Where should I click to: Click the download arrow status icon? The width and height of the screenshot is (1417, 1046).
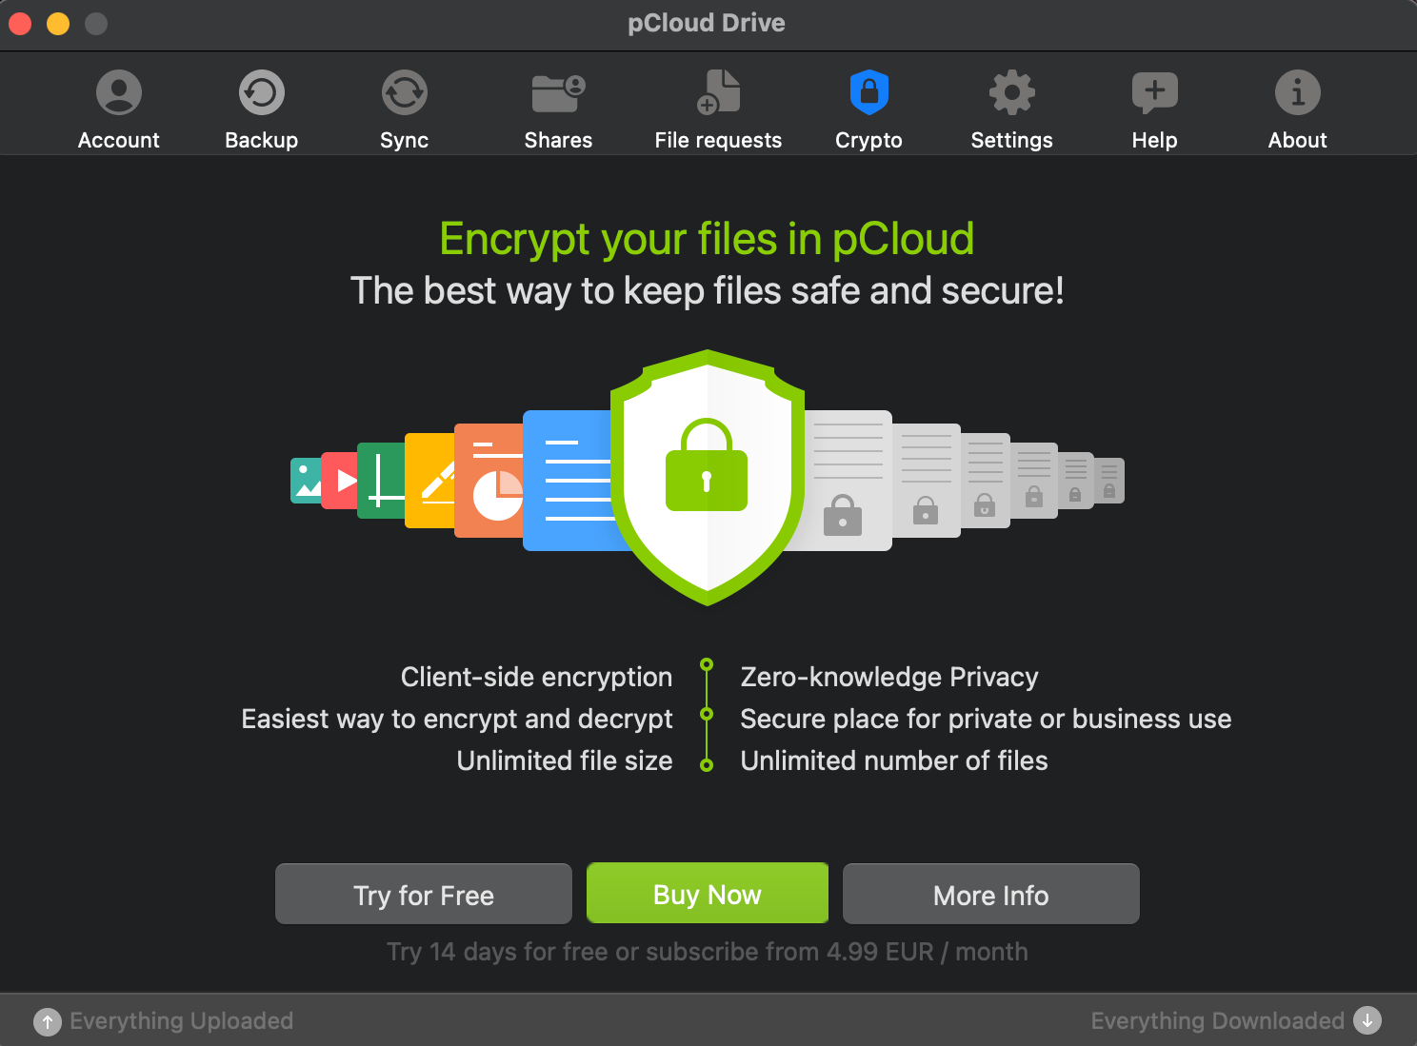click(x=1367, y=1020)
